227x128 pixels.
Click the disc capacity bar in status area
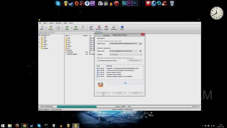[123, 107]
